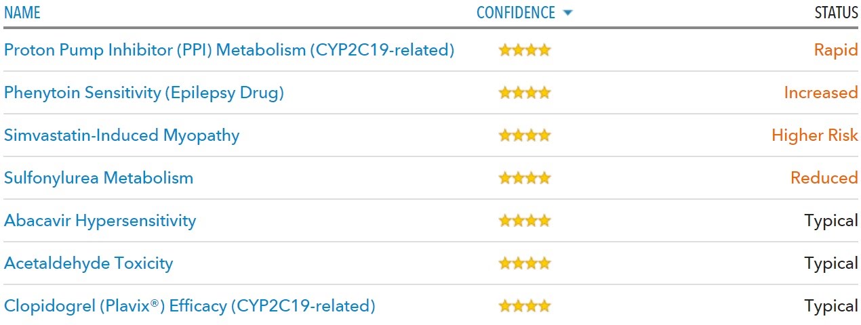Click star rating for Phenytoin Sensitivity row
Viewport: 861px width, 325px height.
pos(525,93)
